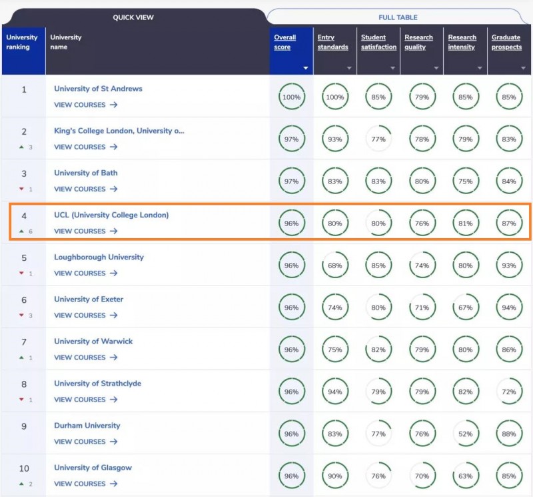533x497 pixels.
Task: Click Warwick 82% student satisfaction circle
Action: click(378, 350)
